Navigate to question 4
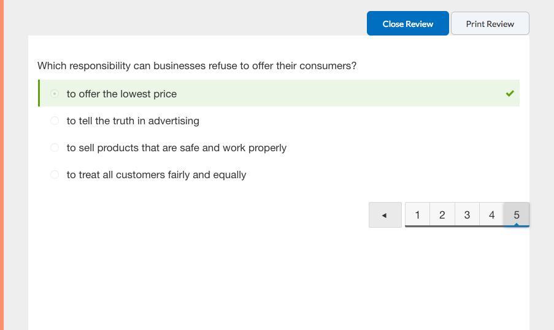The width and height of the screenshot is (554, 330). [491, 215]
